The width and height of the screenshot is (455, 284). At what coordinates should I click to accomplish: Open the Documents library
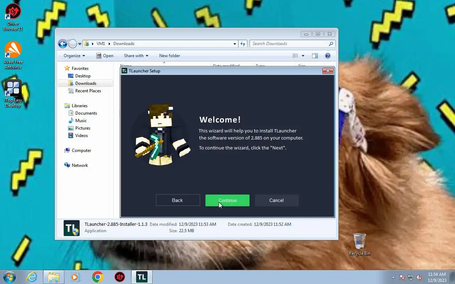point(86,113)
